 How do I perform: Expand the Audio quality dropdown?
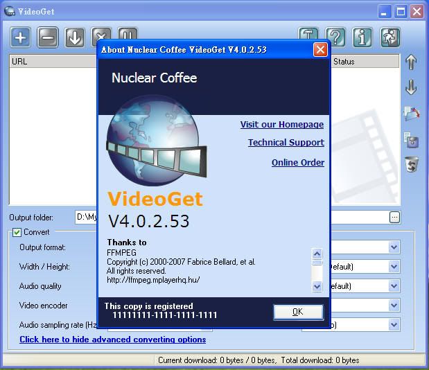tap(394, 286)
